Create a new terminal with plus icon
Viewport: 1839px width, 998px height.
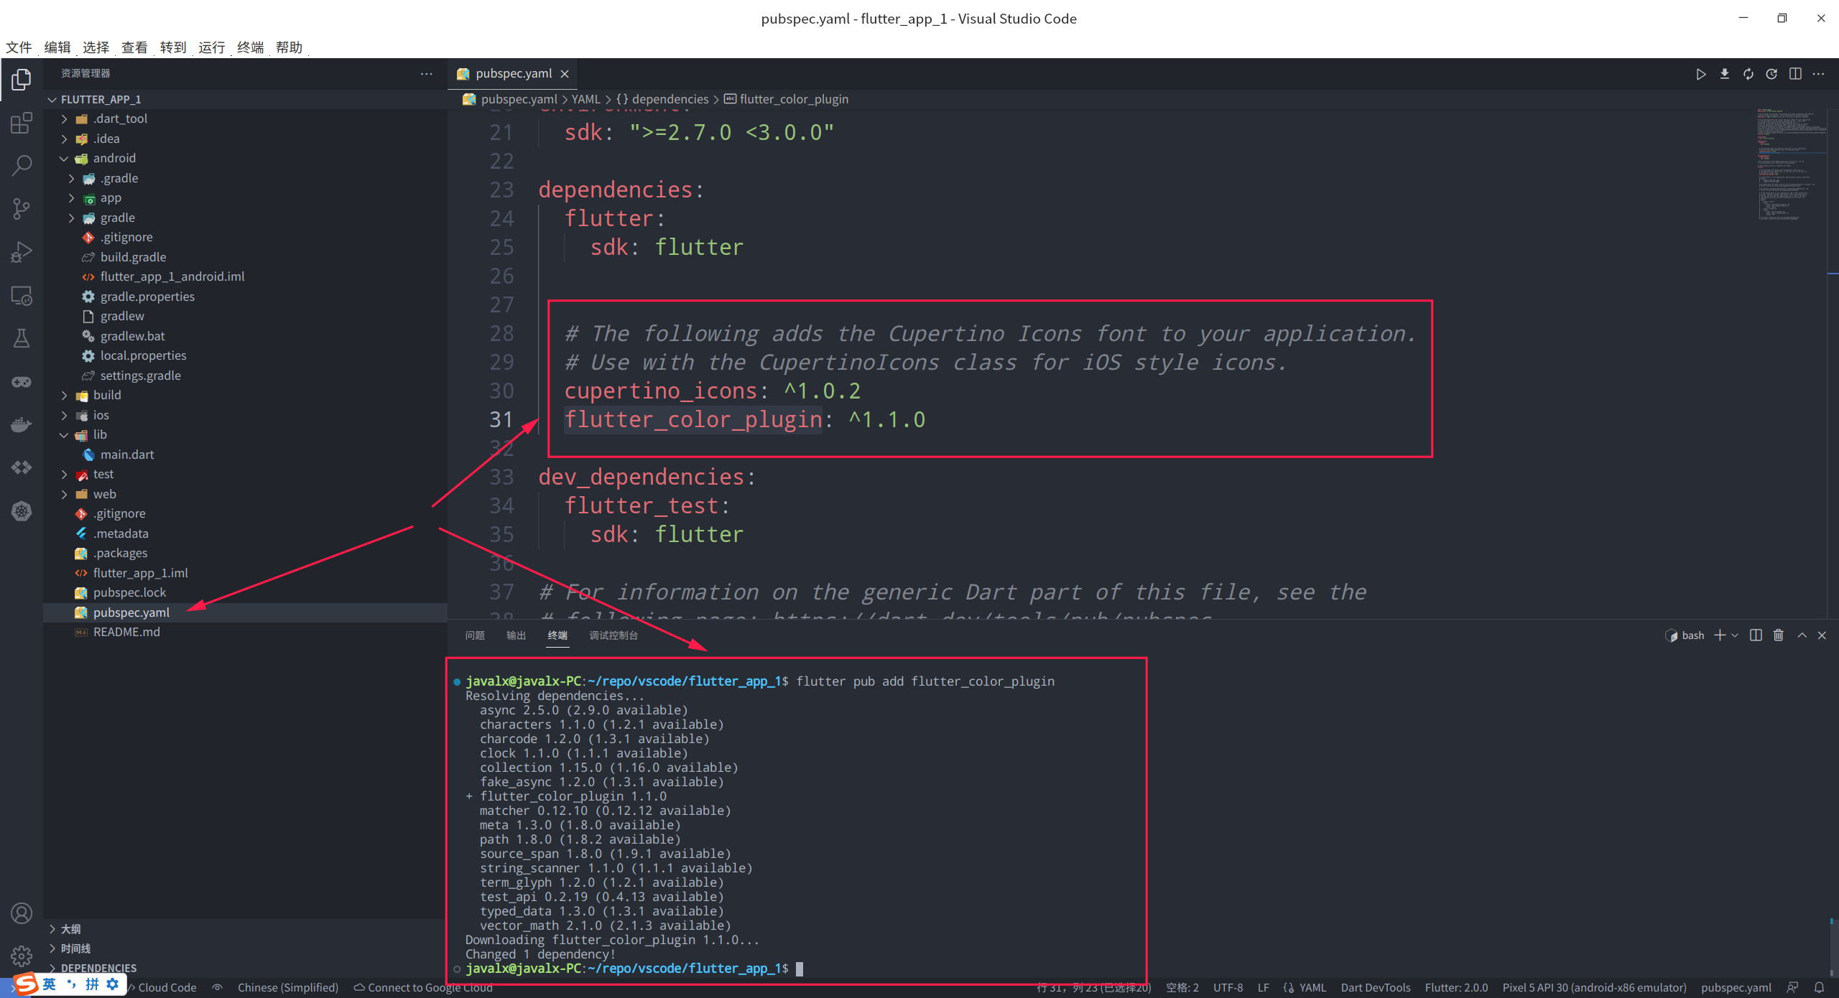click(x=1720, y=635)
